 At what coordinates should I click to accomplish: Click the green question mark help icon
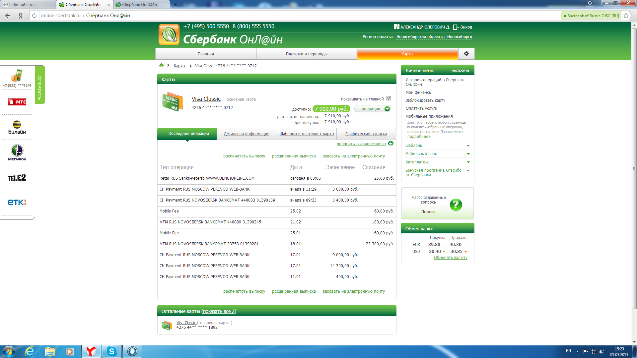point(456,205)
